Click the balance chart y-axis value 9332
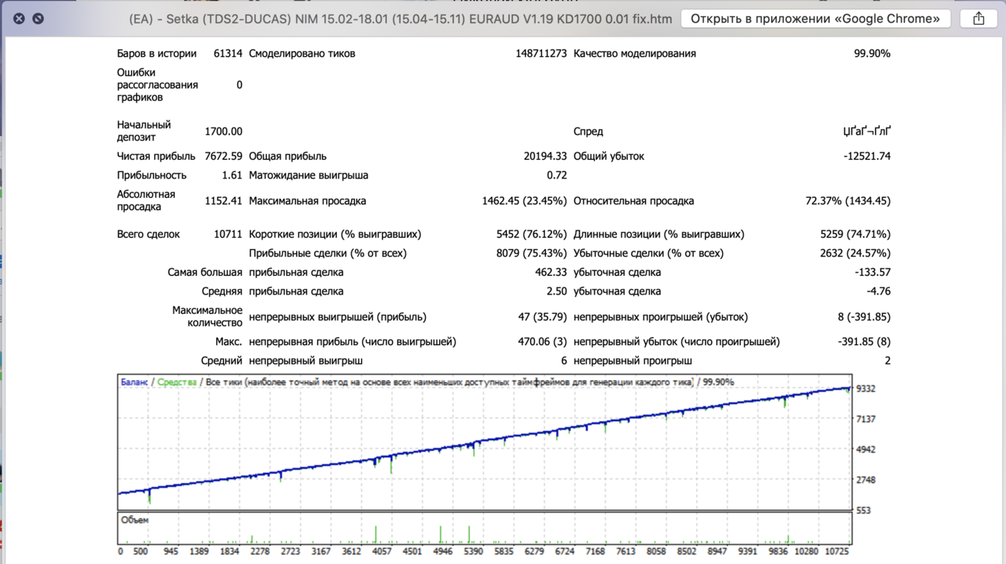Image resolution: width=1006 pixels, height=564 pixels. coord(866,389)
